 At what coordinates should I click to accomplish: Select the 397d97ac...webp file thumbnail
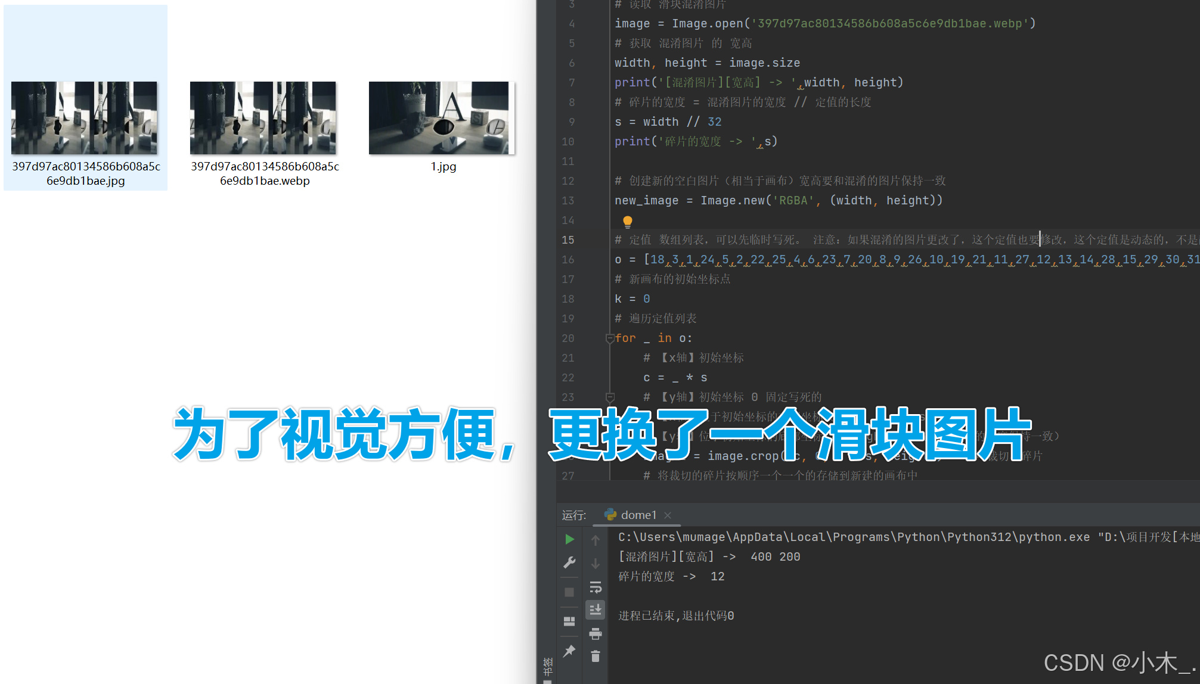pyautogui.click(x=263, y=118)
